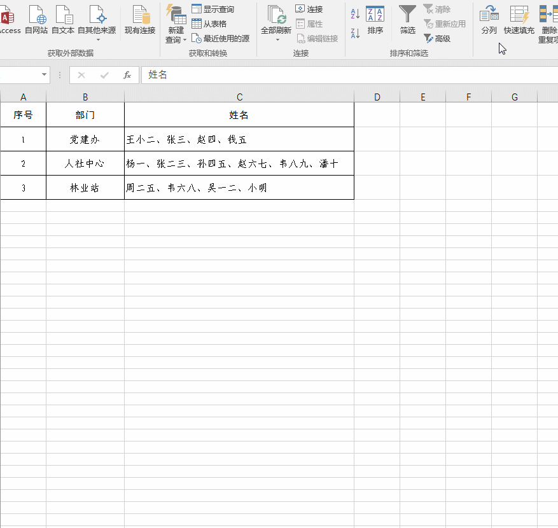Click 重新应用 (Reapply) filter
The image size is (558, 528).
[445, 24]
